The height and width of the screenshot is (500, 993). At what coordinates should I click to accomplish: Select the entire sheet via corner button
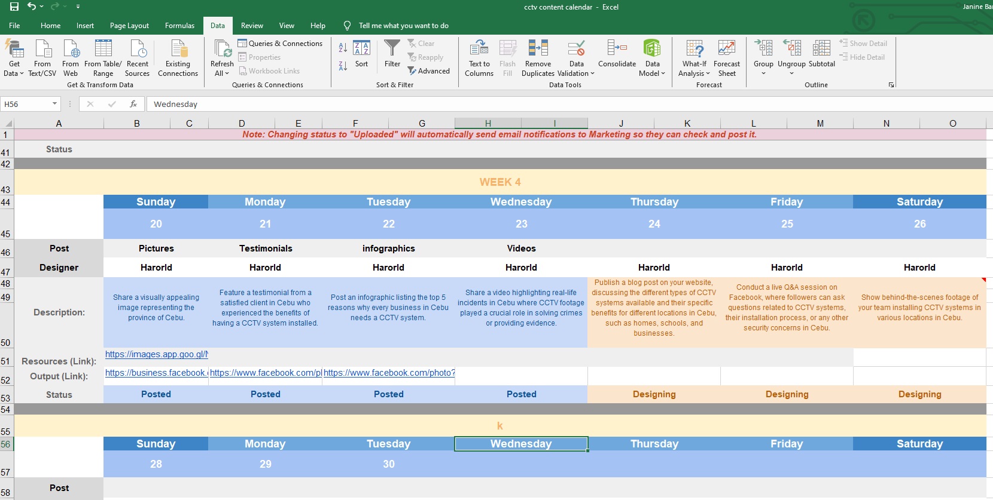click(7, 124)
